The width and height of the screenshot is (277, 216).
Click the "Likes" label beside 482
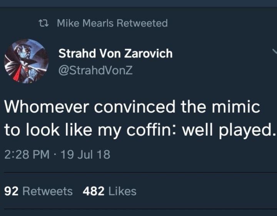point(122,191)
